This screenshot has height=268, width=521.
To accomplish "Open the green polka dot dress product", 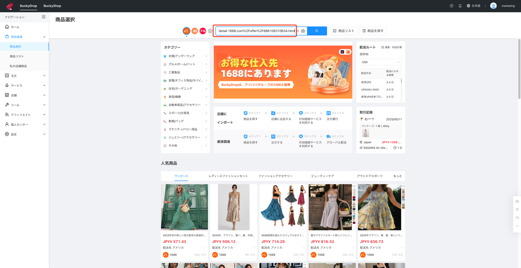I will pos(184,207).
